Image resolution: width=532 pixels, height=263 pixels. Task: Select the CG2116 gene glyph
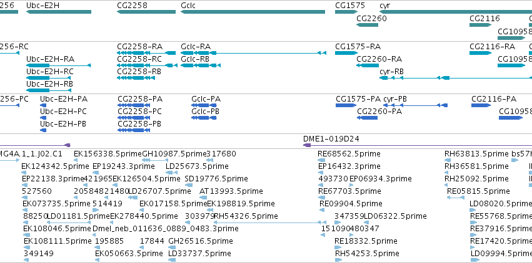tap(481, 25)
